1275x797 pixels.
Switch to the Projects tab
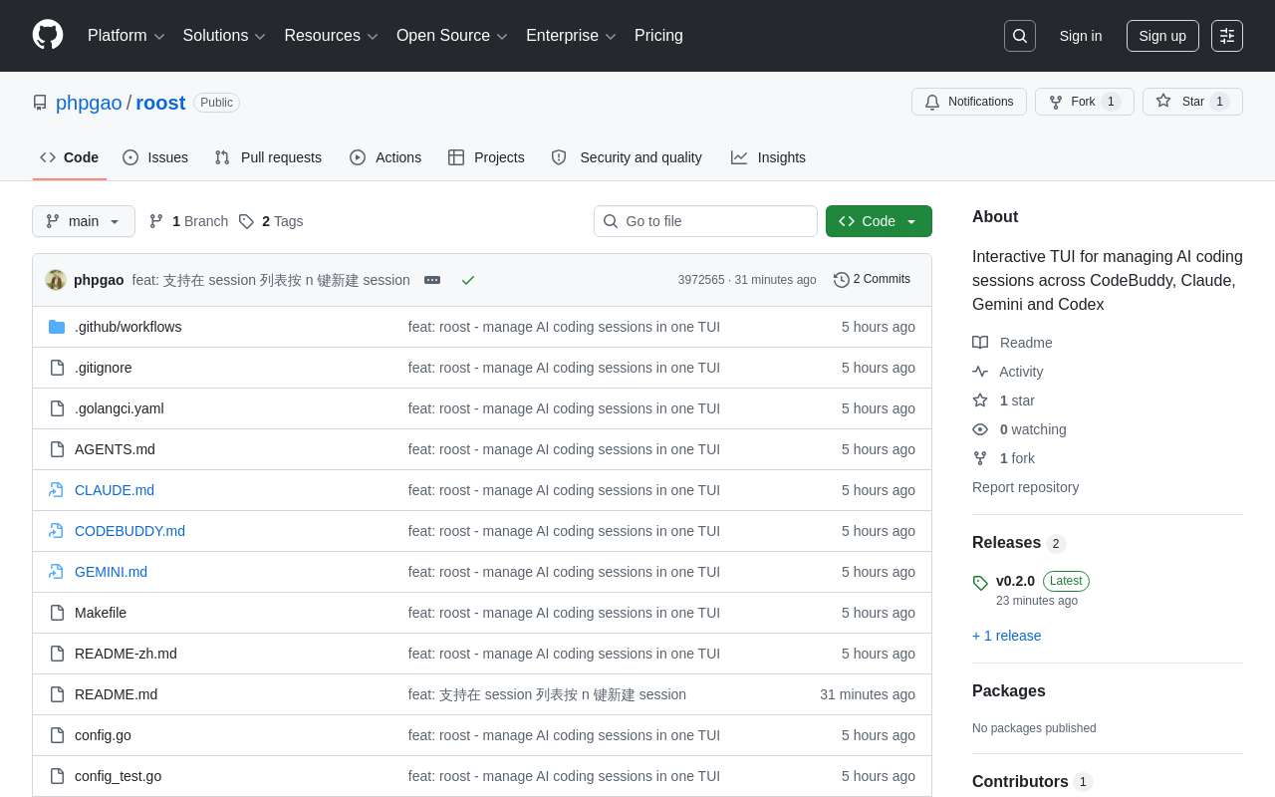point(486,157)
